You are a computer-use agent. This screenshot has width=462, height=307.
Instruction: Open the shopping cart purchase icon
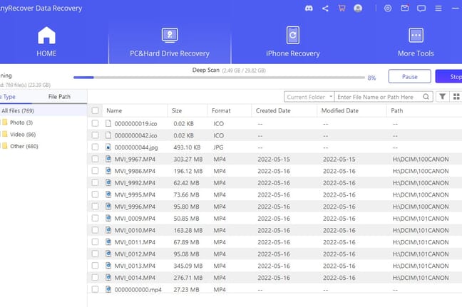pyautogui.click(x=342, y=9)
